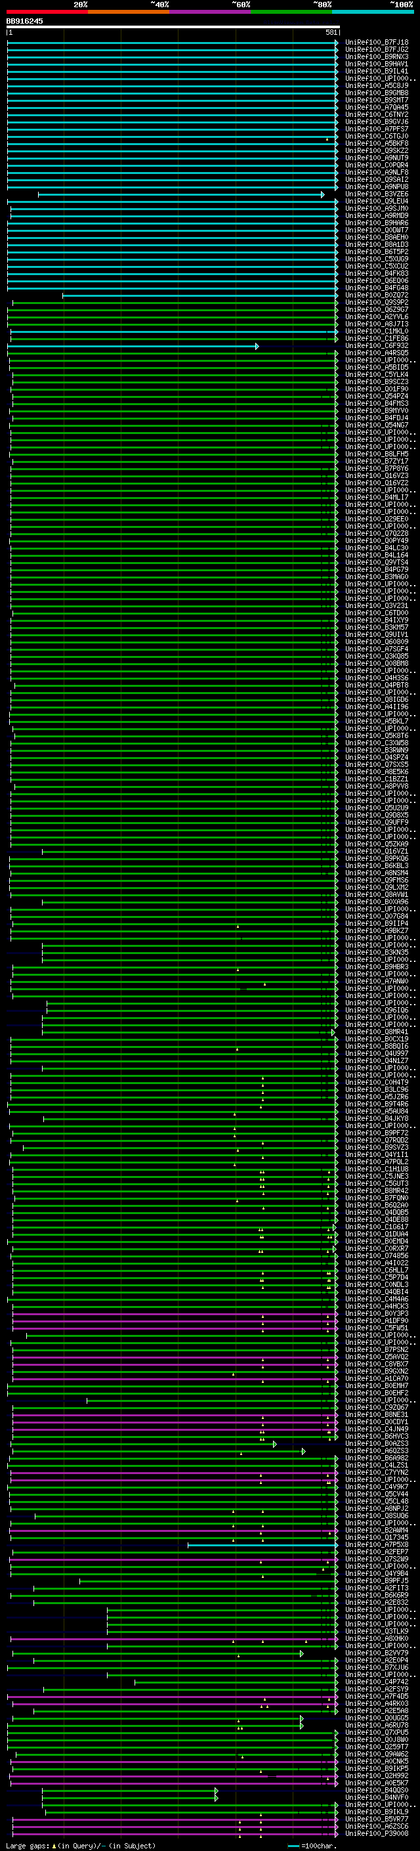Image resolution: width=420 pixels, height=1851 pixels.
Task: Open hit UniRef100_C0NDL3
Action: pos(376,1285)
